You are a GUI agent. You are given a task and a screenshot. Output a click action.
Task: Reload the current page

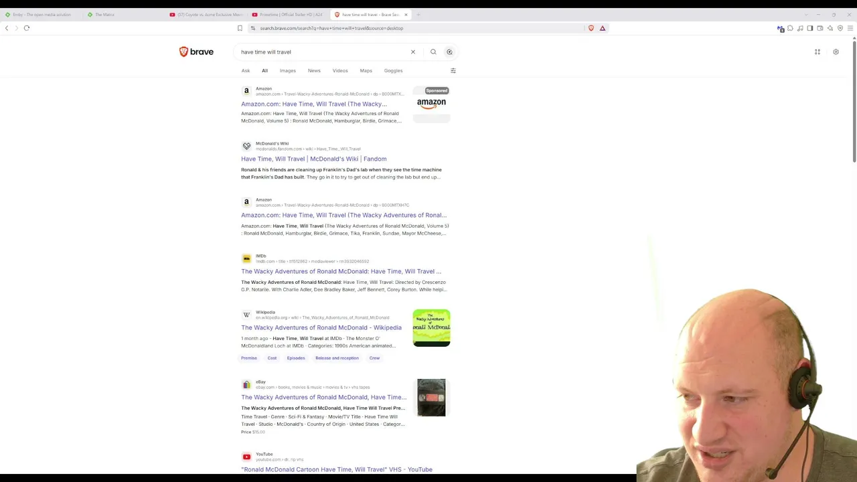(27, 28)
